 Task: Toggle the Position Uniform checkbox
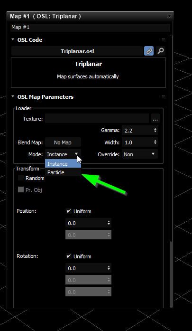pyautogui.click(x=68, y=211)
